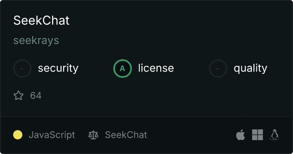Click the SeekChat license name in footer
This screenshot has width=293, height=154.
(126, 135)
